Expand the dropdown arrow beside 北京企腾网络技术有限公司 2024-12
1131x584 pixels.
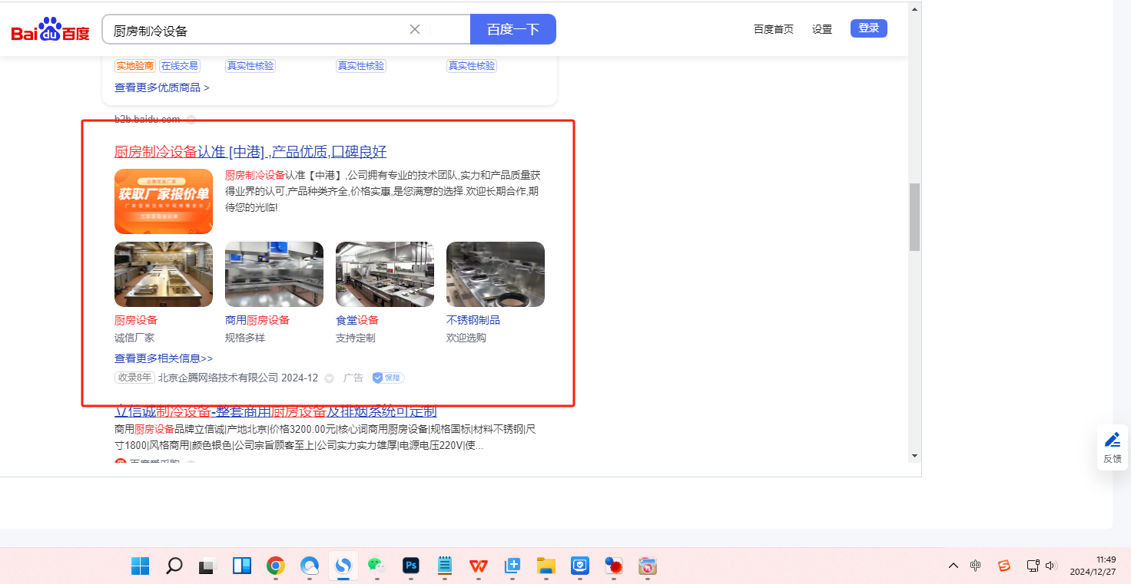(330, 378)
